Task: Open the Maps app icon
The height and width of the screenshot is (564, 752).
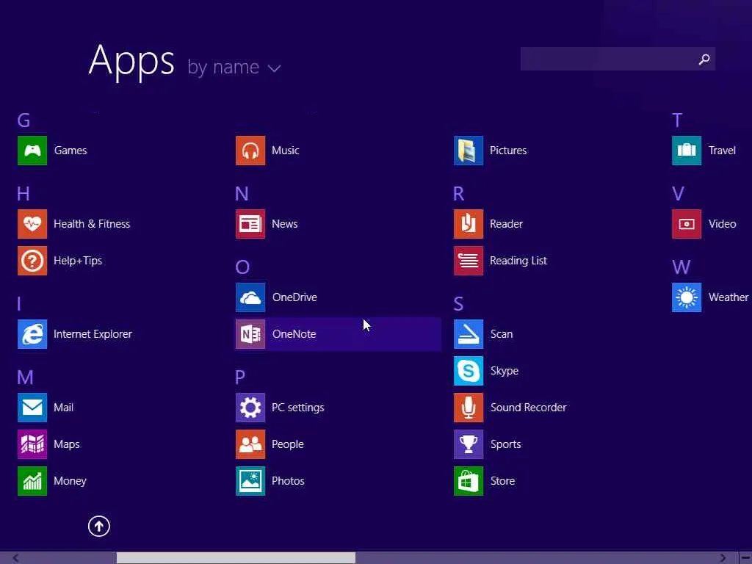Action: coord(32,444)
